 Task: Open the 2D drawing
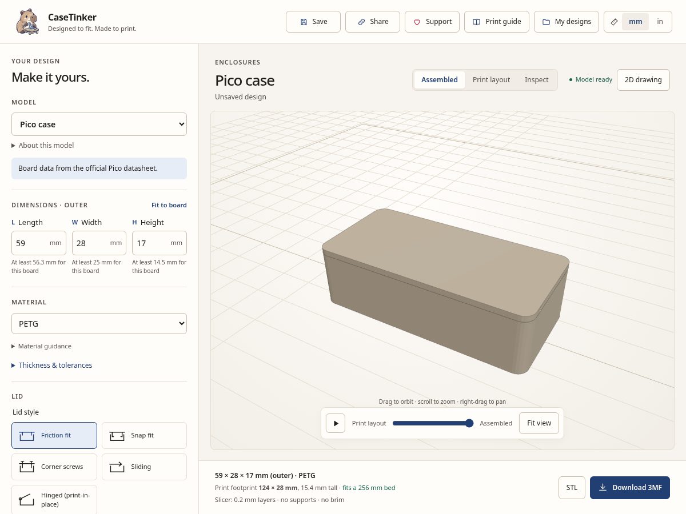[x=643, y=80]
